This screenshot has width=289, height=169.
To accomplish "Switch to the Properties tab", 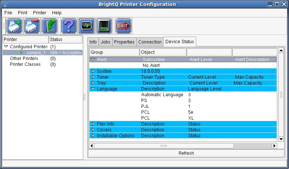I will click(124, 42).
